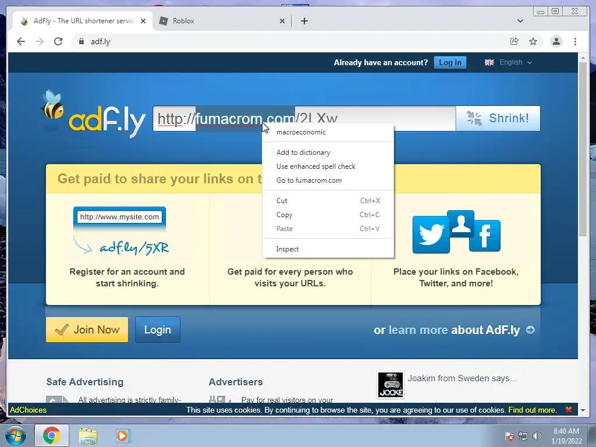The width and height of the screenshot is (596, 447).
Task: Select Use enhanced spell check
Action: click(328, 166)
